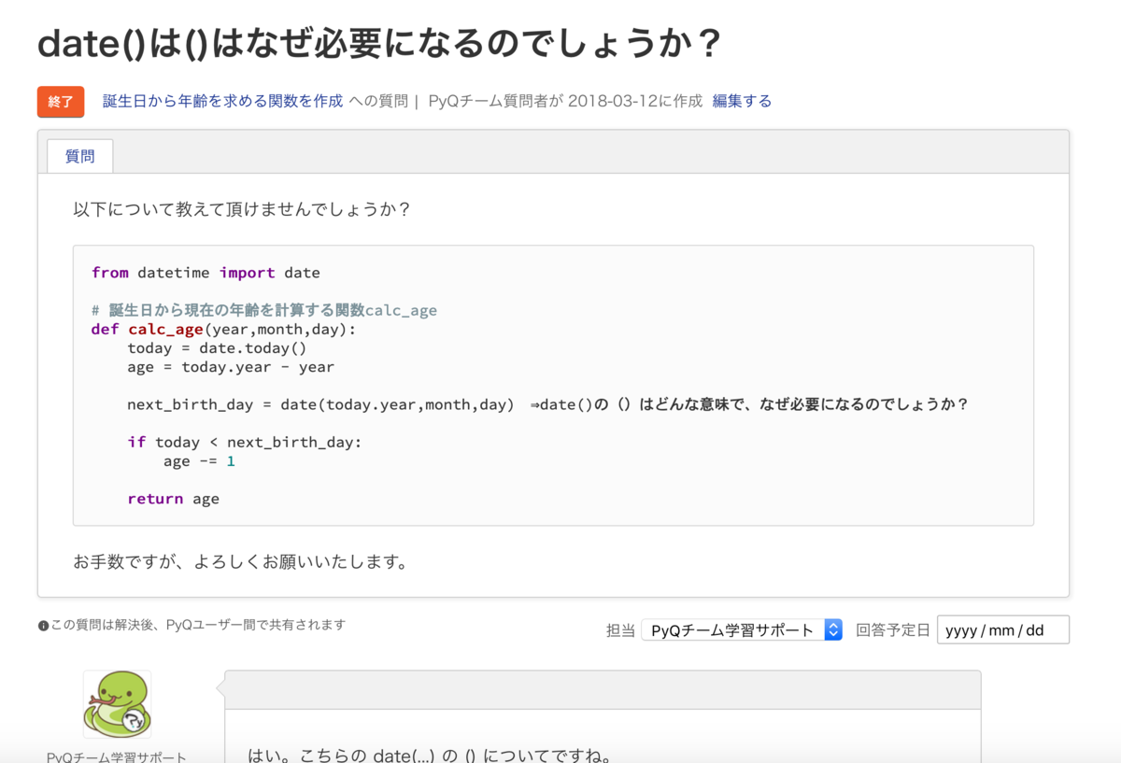Click the text PyQチーム質問者が 2018-03-12に作成
The height and width of the screenshot is (763, 1121).
click(565, 102)
